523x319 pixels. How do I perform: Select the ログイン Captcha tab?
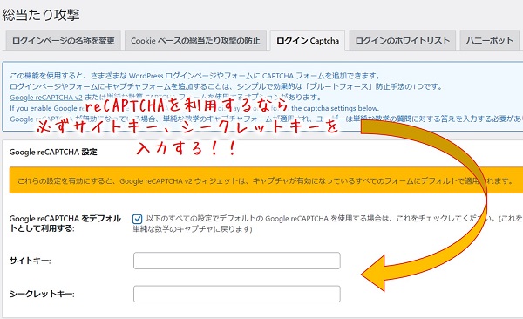[x=308, y=40]
